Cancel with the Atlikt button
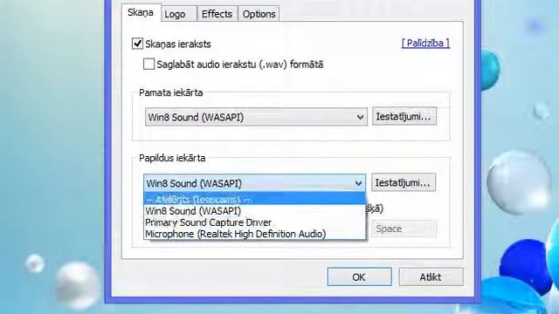Image resolution: width=559 pixels, height=314 pixels. [431, 276]
